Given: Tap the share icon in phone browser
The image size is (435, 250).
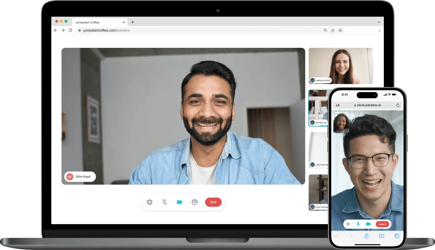Looking at the screenshot, I should [x=366, y=236].
